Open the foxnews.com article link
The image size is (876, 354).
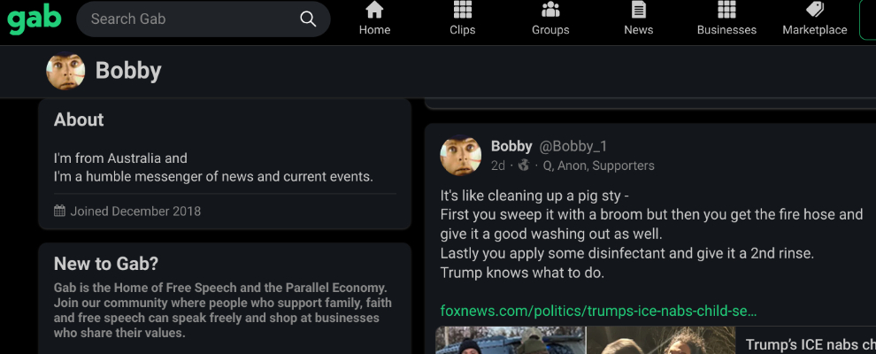(599, 311)
